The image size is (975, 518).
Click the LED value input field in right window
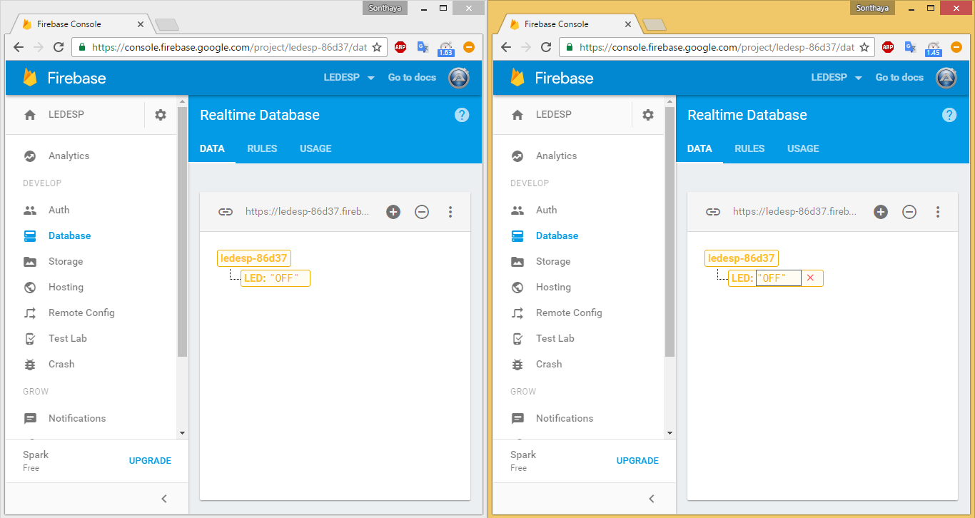pos(778,278)
